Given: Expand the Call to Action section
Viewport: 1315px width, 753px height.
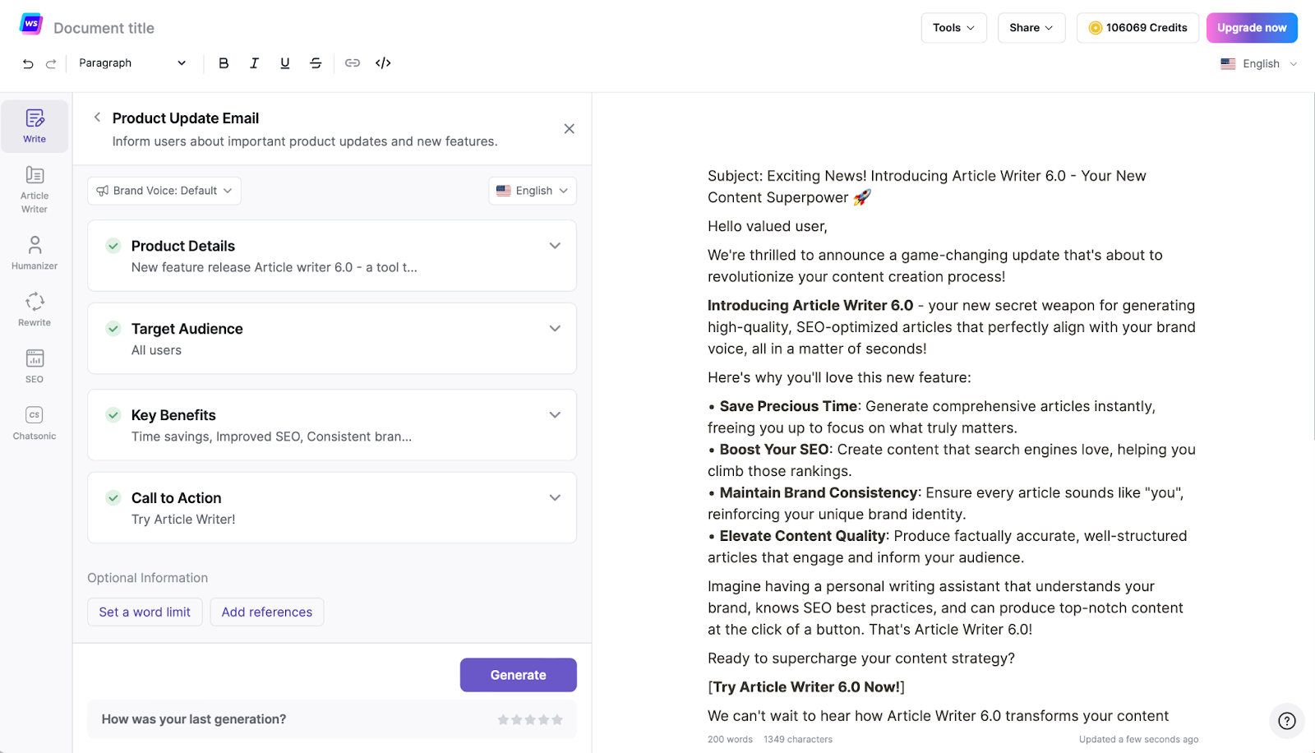Looking at the screenshot, I should (x=555, y=498).
